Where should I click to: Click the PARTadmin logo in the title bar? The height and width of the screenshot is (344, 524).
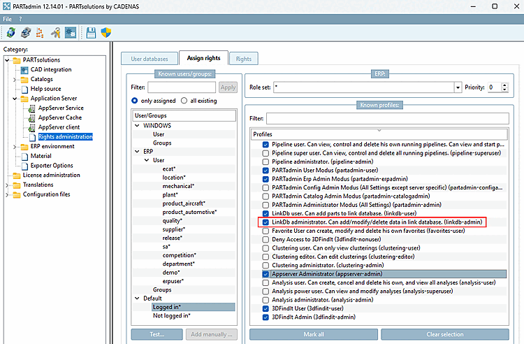point(6,6)
